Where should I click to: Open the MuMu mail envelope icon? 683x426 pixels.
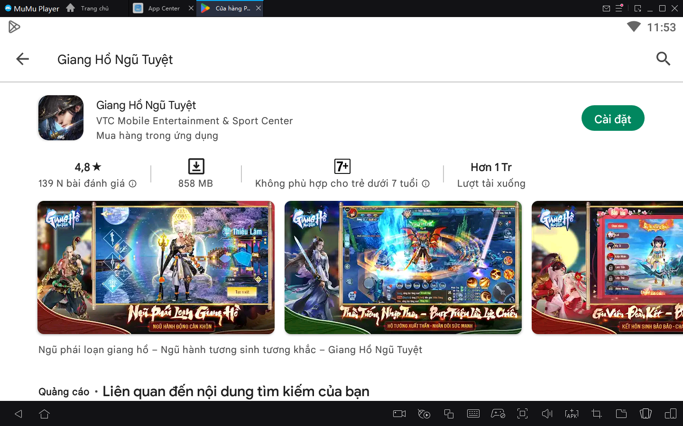point(606,9)
